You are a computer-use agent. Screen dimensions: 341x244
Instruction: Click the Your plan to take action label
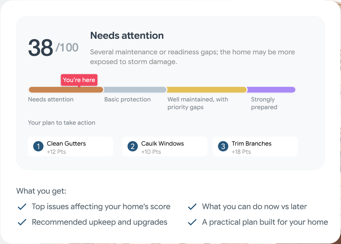pyautogui.click(x=61, y=123)
